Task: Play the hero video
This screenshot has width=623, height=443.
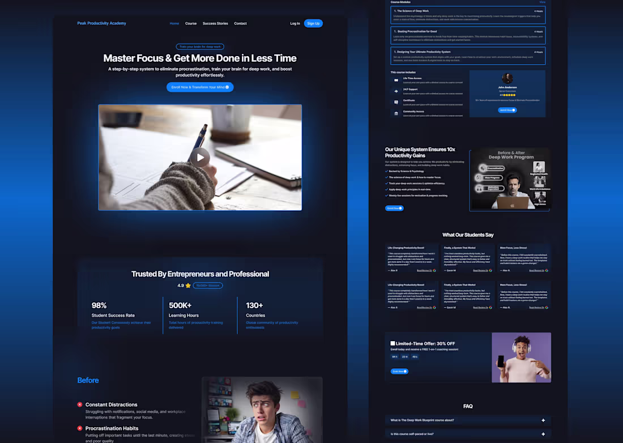Action: coord(200,157)
